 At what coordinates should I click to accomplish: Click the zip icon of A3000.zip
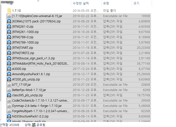9,69
